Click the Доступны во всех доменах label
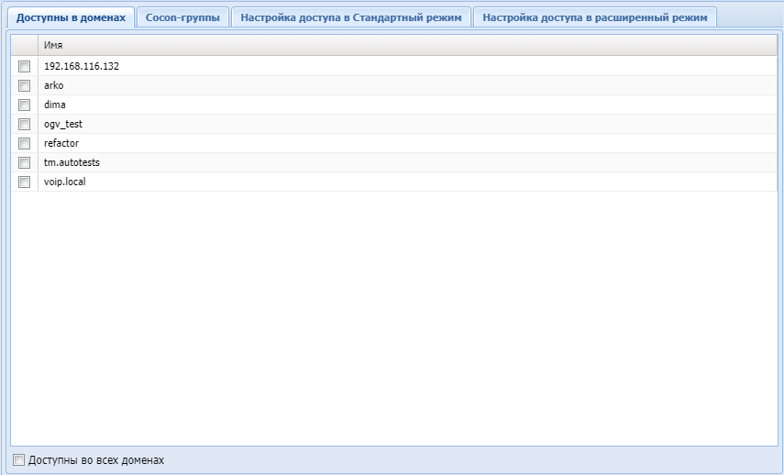Screen dimensions: 784x475 (96, 460)
